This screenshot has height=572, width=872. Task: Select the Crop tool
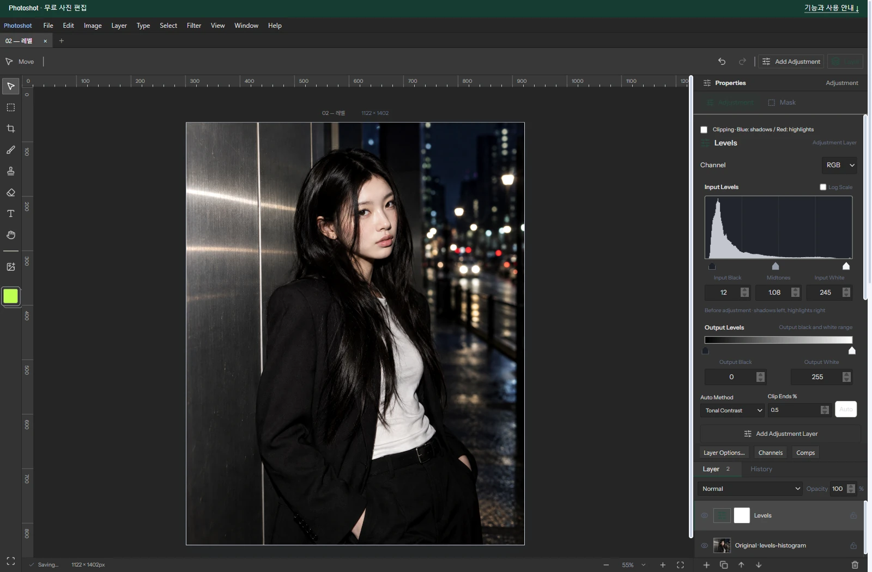pyautogui.click(x=11, y=129)
